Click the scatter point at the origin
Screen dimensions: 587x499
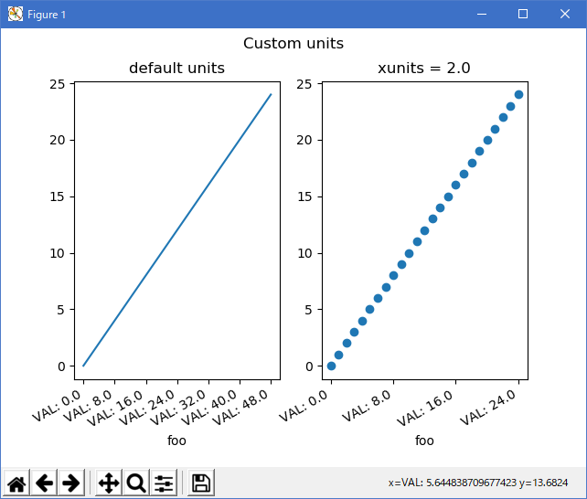click(331, 366)
